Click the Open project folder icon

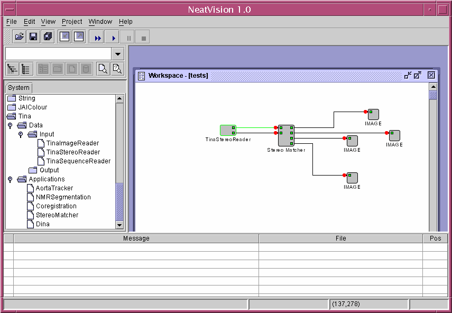19,37
